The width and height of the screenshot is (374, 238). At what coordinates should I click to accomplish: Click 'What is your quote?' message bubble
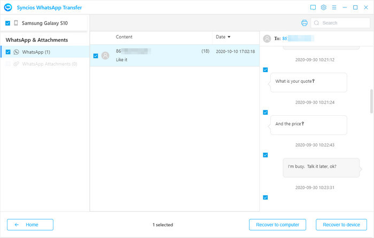click(308, 82)
